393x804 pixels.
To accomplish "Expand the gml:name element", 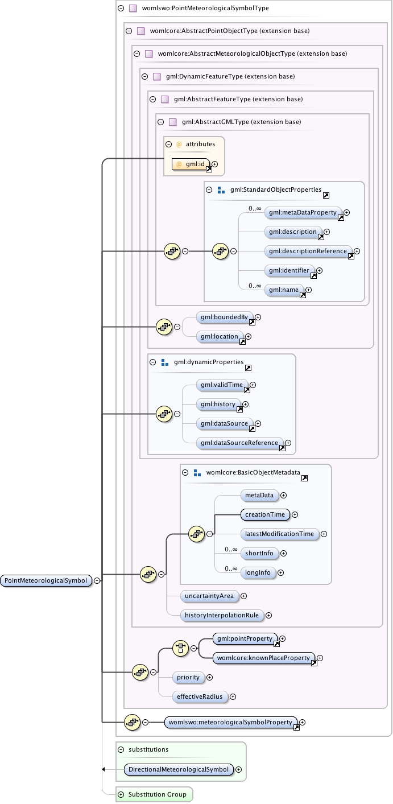I will pyautogui.click(x=309, y=290).
